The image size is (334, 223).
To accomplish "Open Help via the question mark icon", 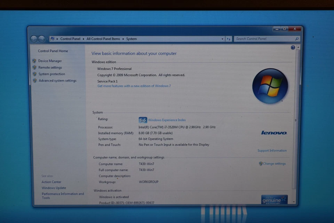I will 293,47.
